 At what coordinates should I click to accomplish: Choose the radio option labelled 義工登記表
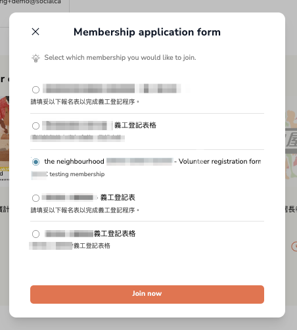(35, 198)
